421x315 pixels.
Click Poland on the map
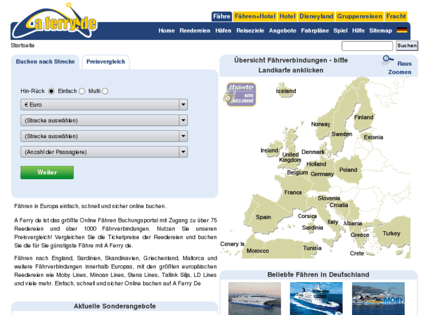point(348,170)
